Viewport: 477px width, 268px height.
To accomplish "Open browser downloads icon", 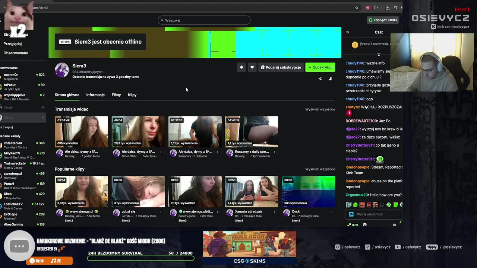I will click(x=388, y=7).
